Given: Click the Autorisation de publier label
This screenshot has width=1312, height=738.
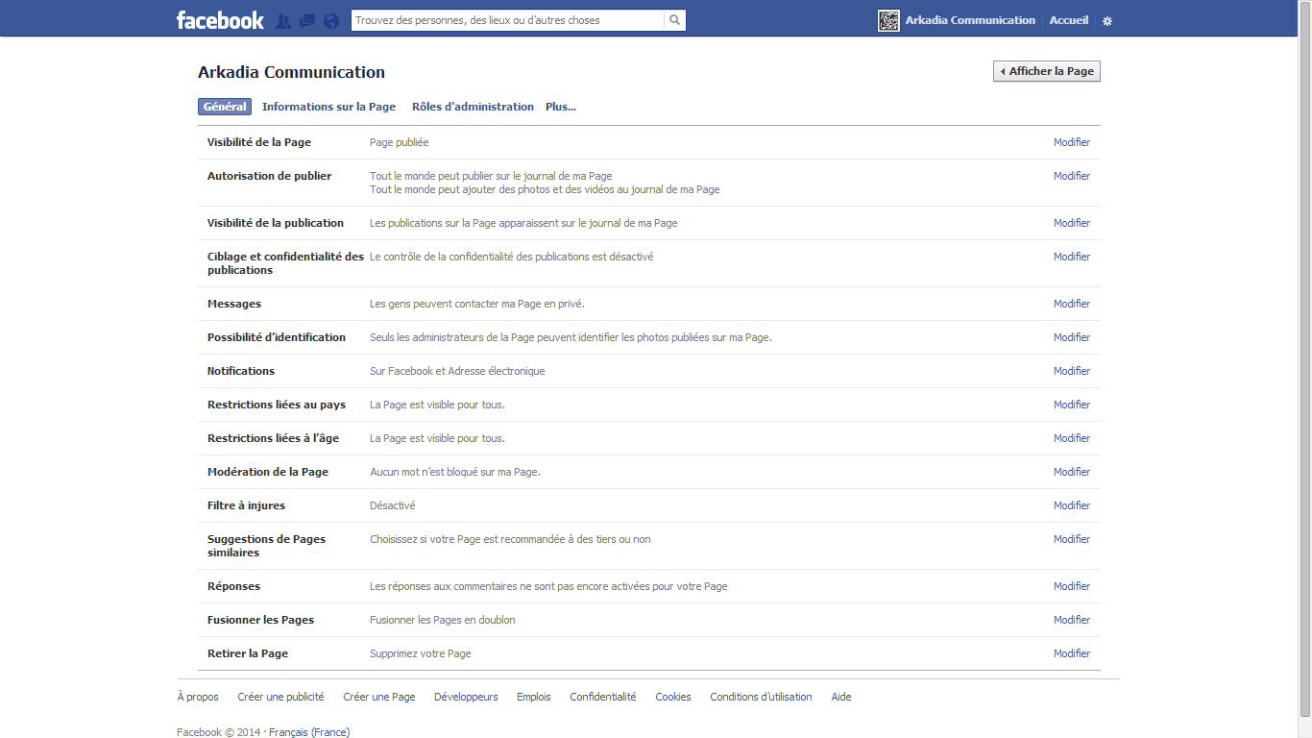Looking at the screenshot, I should tap(270, 176).
